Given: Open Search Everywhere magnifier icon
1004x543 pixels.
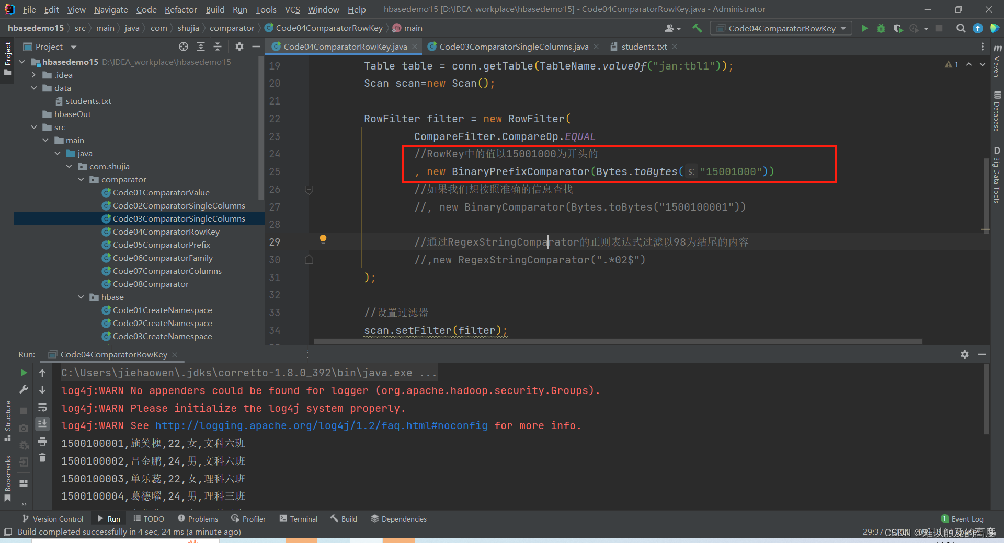Looking at the screenshot, I should [x=961, y=28].
